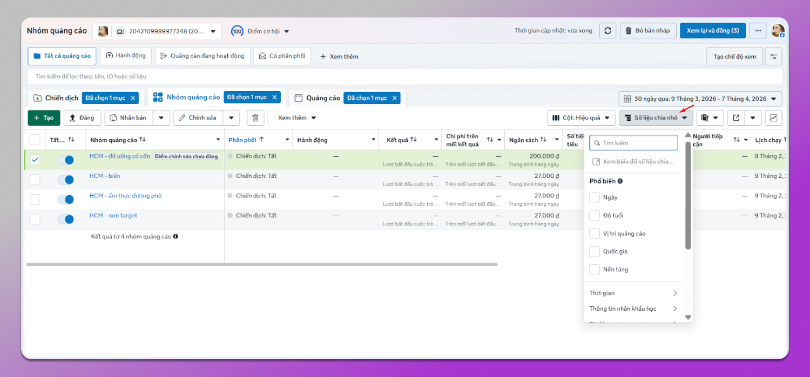Switch to the Quảng cáo tab
This screenshot has width=810, height=377.
323,98
